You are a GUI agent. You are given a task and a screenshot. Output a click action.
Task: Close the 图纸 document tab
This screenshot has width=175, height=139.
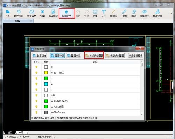coord(31,21)
